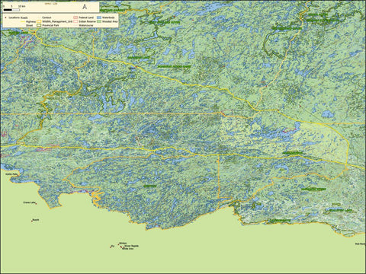Click the Provincial Park legend symbol

tap(39, 25)
